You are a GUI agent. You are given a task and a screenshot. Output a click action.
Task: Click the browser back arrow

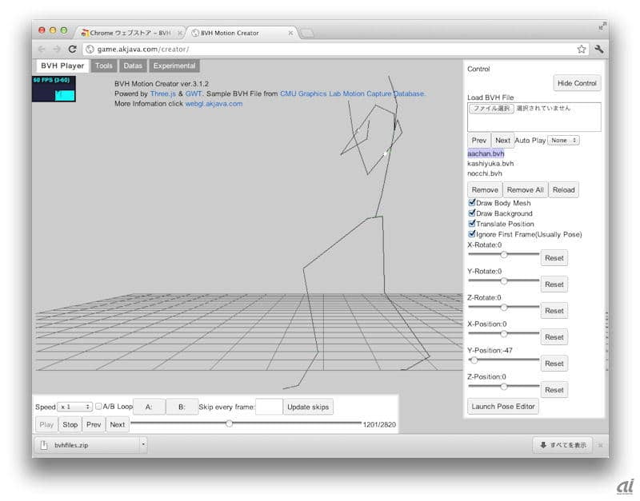[42, 49]
